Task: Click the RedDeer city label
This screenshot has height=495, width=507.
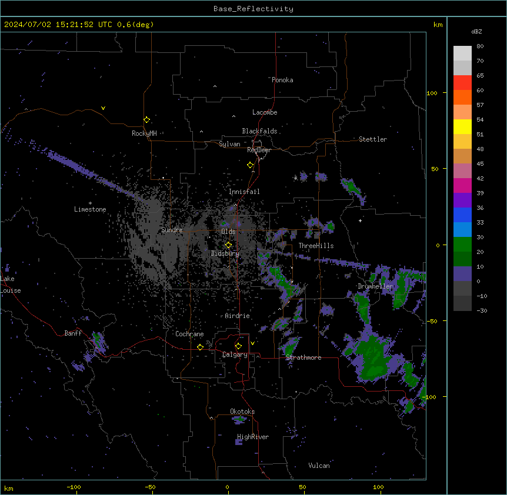Action: click(x=259, y=150)
